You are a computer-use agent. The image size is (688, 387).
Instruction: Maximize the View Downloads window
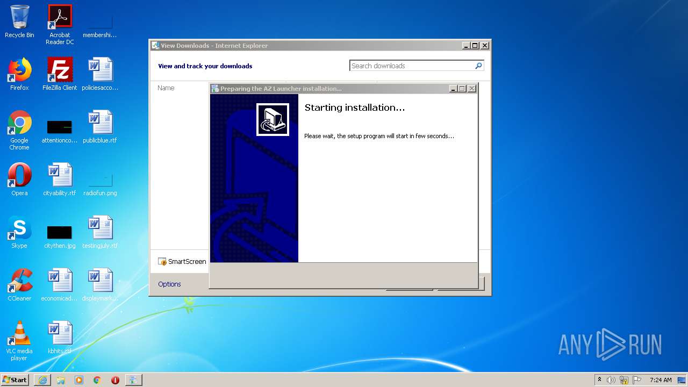(x=475, y=46)
